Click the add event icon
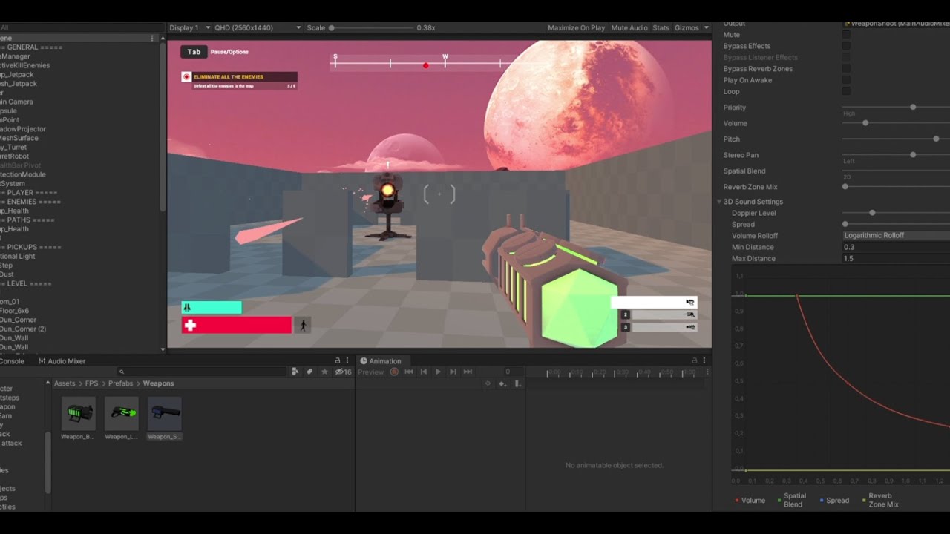This screenshot has width=950, height=534. pyautogui.click(x=518, y=383)
